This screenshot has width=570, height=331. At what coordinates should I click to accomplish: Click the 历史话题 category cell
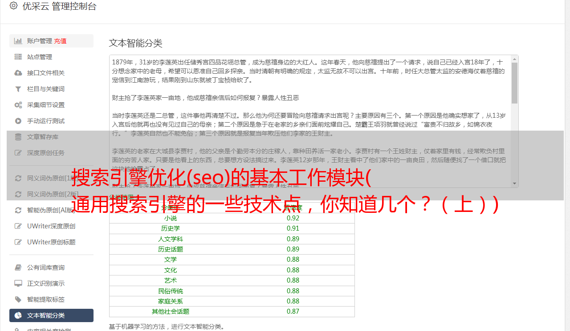click(x=171, y=249)
